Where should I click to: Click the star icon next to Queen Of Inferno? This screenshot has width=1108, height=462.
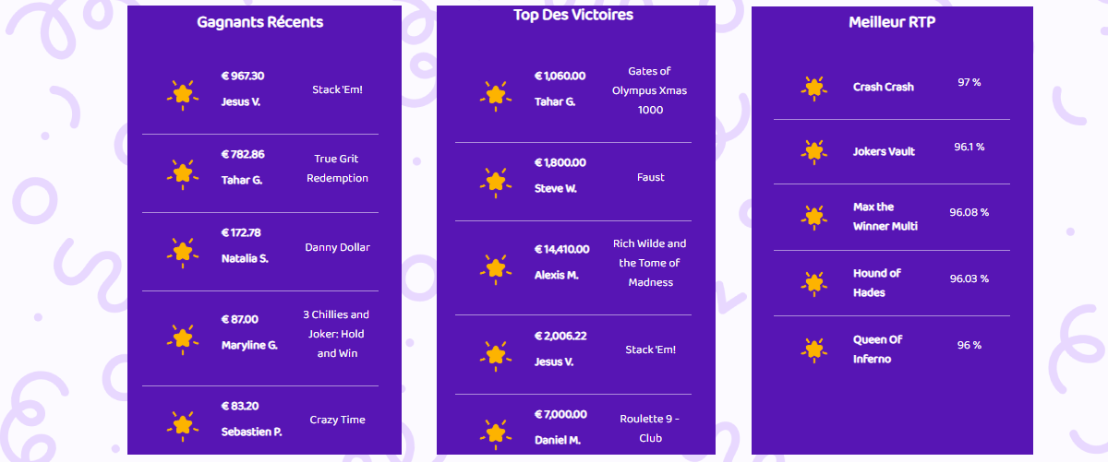click(813, 349)
